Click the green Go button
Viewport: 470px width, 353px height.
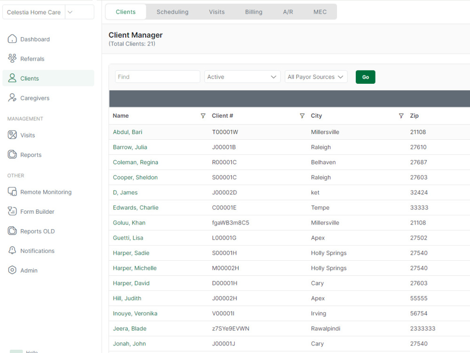pyautogui.click(x=365, y=77)
